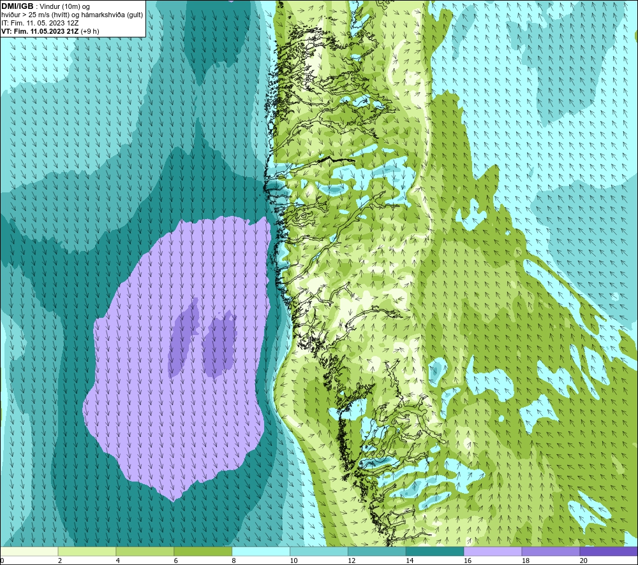Click the legend scale label '12'
This screenshot has height=565, width=638.
352,561
